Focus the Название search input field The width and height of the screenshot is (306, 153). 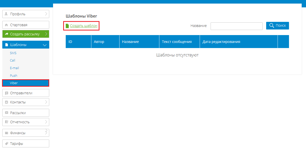point(236,26)
